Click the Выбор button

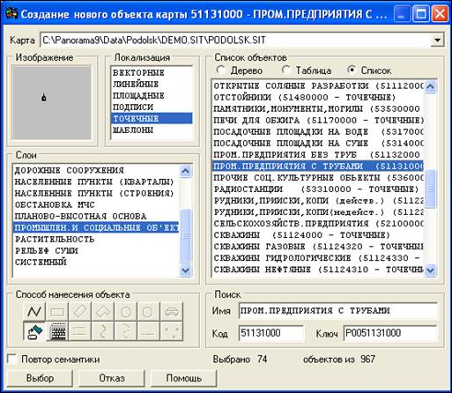[x=40, y=378]
